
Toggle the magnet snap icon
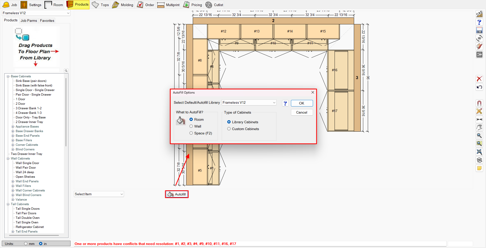pyautogui.click(x=479, y=103)
